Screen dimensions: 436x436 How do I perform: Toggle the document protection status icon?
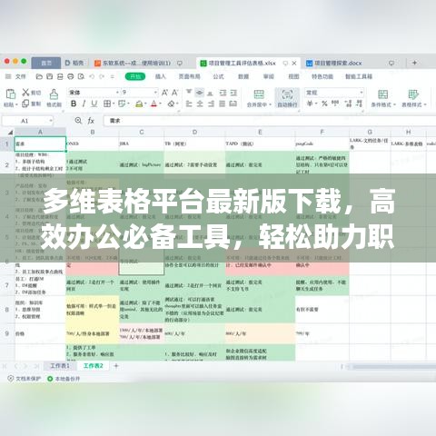point(11,379)
